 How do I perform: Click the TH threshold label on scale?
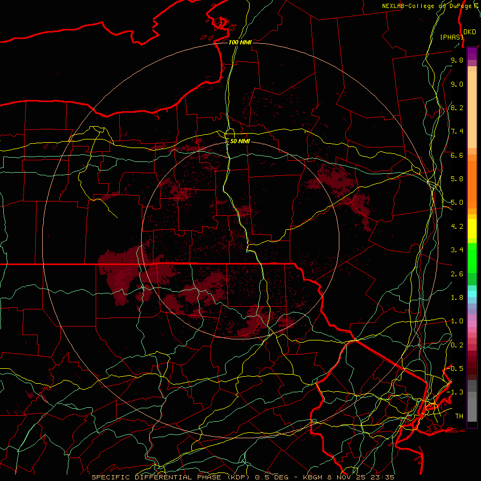tap(459, 416)
